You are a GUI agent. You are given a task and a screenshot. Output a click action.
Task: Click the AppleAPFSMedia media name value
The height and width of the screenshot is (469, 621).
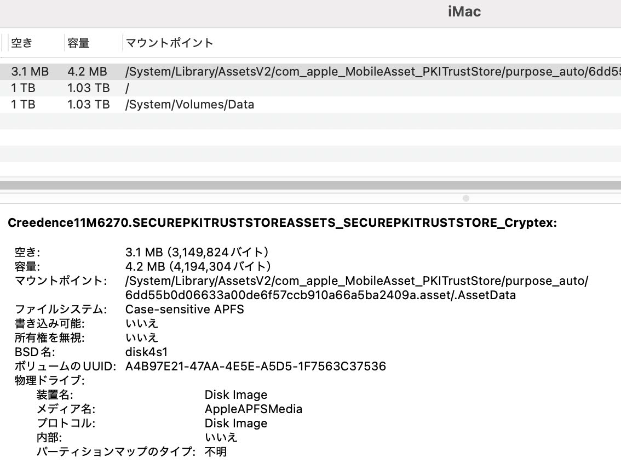[x=253, y=409]
